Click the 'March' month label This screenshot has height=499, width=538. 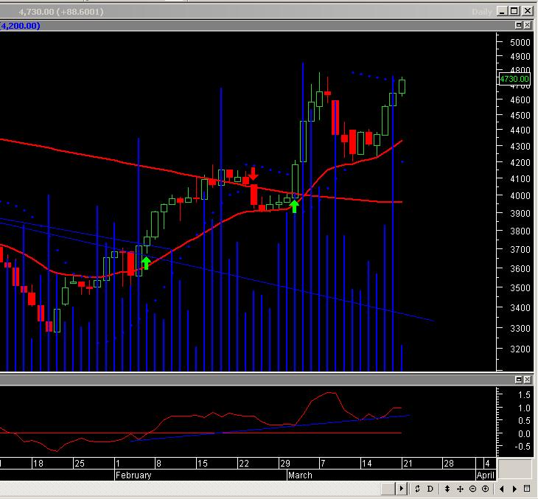pos(300,475)
